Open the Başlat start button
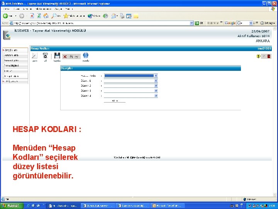Viewport: 278px width, 209px height. coord(12,206)
